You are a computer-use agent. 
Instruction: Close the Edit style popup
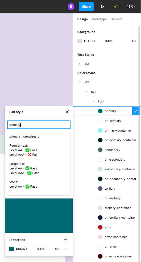pyautogui.click(x=67, y=112)
